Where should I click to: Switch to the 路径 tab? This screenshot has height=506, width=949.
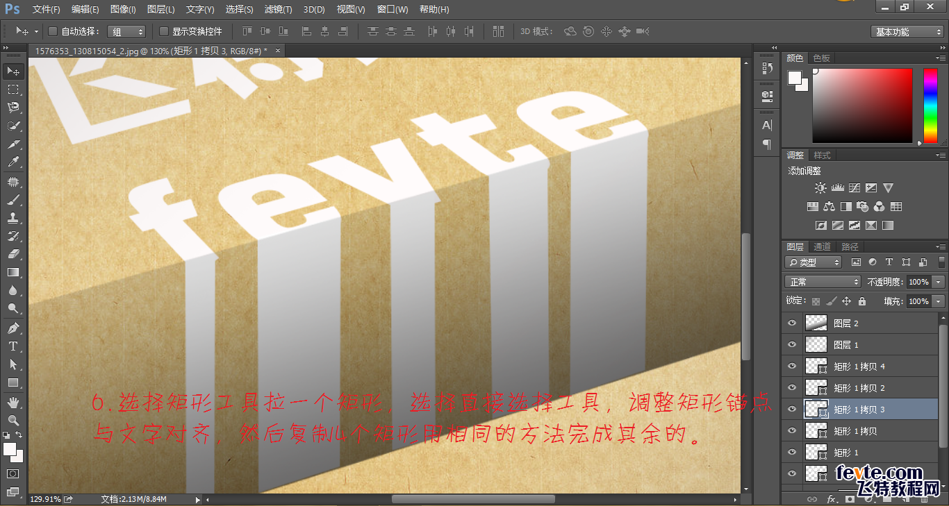pos(850,246)
